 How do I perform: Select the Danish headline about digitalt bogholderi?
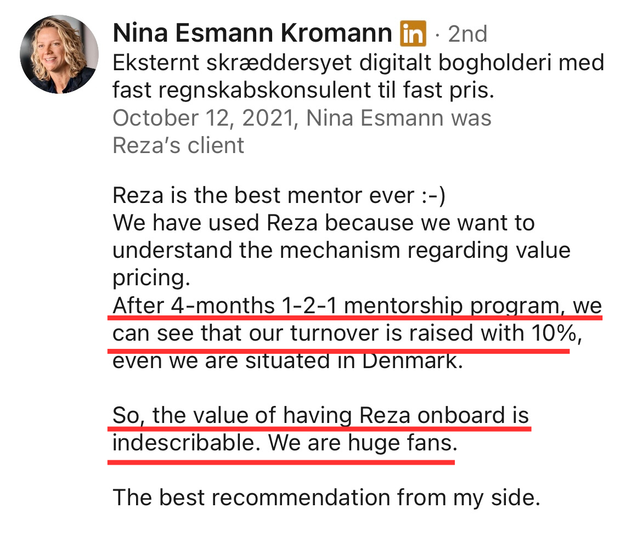click(x=358, y=76)
